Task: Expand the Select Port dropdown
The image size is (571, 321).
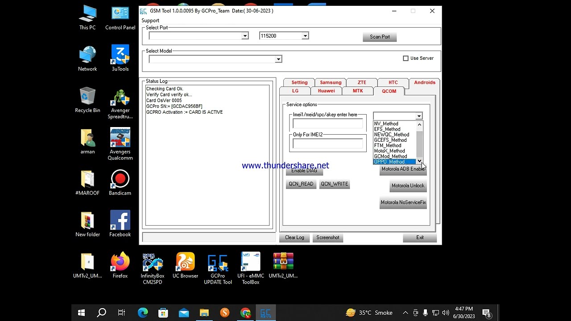Action: [x=245, y=36]
